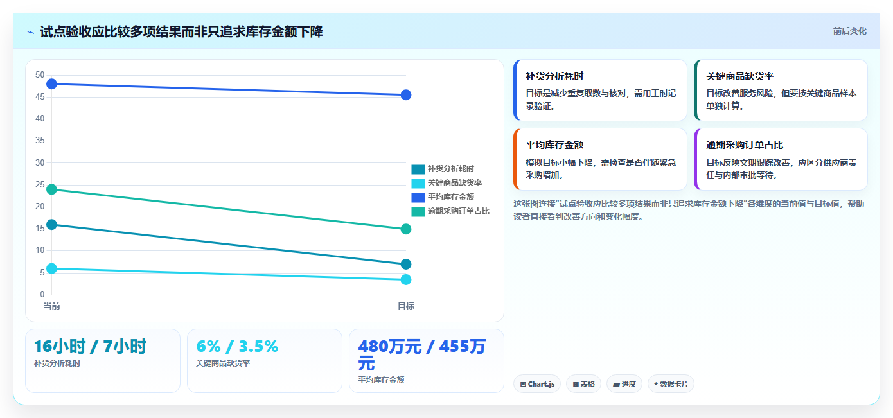
Task: Open the 逾期采购订单占比 info card title
Action: (745, 145)
